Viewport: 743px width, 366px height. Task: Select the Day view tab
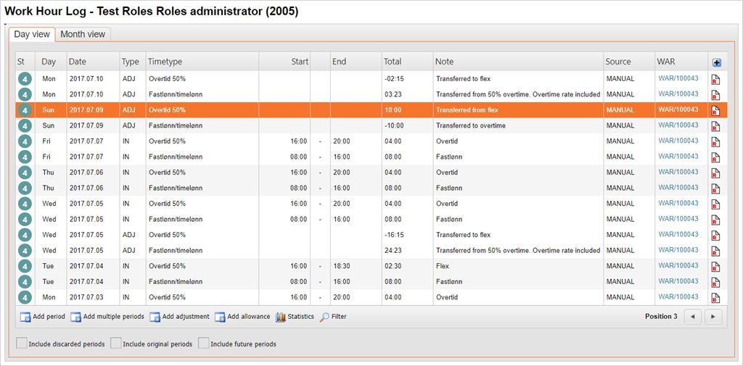tap(32, 34)
